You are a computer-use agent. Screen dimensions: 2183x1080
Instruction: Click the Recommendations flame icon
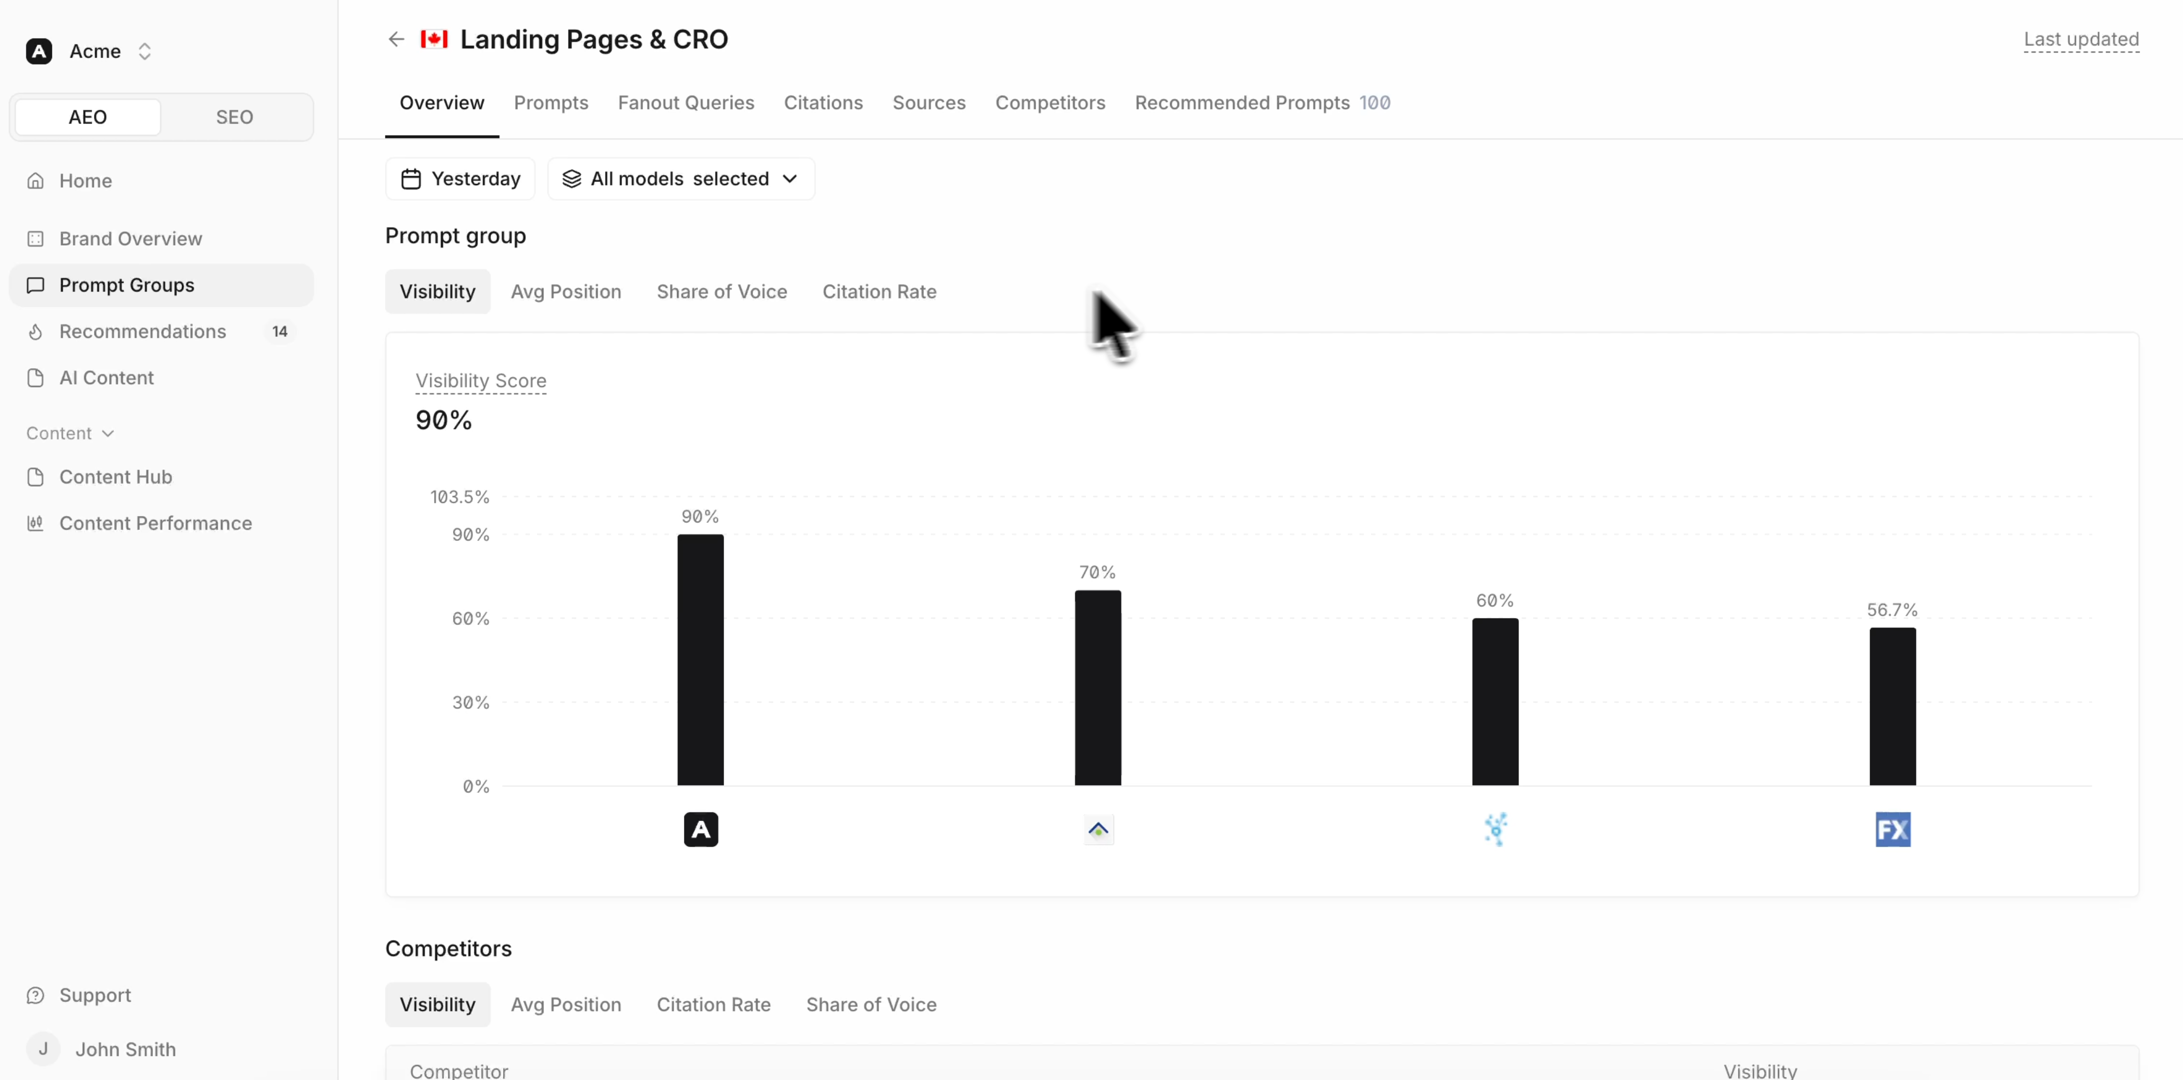[x=35, y=331]
